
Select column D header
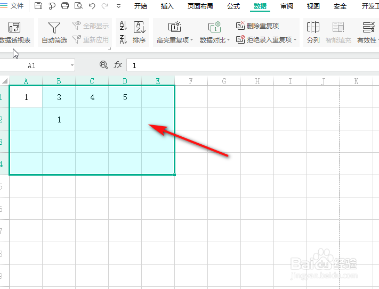point(125,81)
